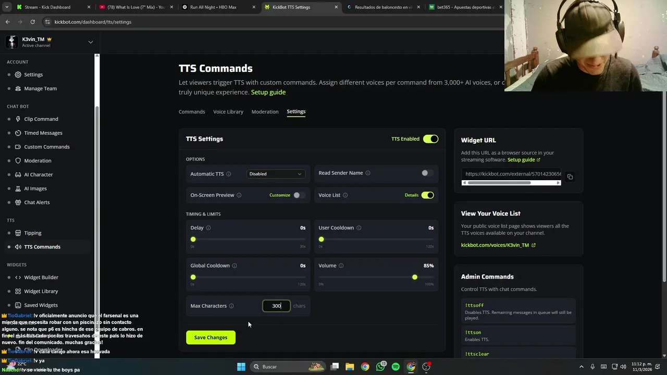Switch to the Moderation tab
Viewport: 667px width, 375px height.
265,111
